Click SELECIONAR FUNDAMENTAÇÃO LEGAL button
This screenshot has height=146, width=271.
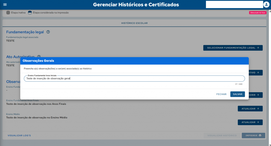coord(233,48)
